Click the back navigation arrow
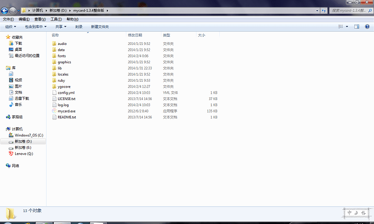The height and width of the screenshot is (224, 374). [x=6, y=10]
